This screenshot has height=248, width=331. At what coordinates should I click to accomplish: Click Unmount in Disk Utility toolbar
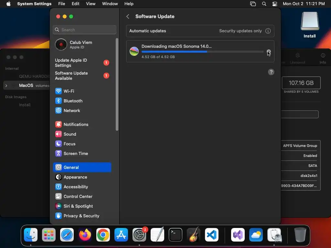(x=297, y=58)
